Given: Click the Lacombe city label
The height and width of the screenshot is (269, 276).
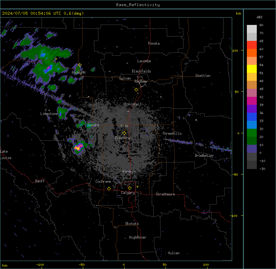Looking at the screenshot, I should pyautogui.click(x=144, y=61).
